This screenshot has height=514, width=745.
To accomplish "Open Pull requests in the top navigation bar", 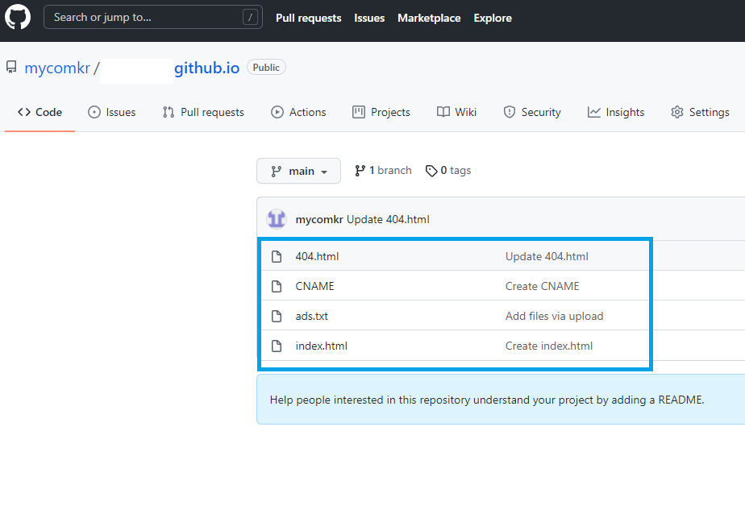I will [x=308, y=18].
